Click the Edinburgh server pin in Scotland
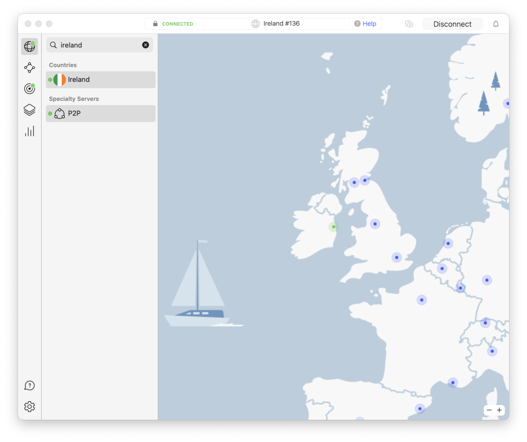This screenshot has width=527, height=442. click(365, 180)
